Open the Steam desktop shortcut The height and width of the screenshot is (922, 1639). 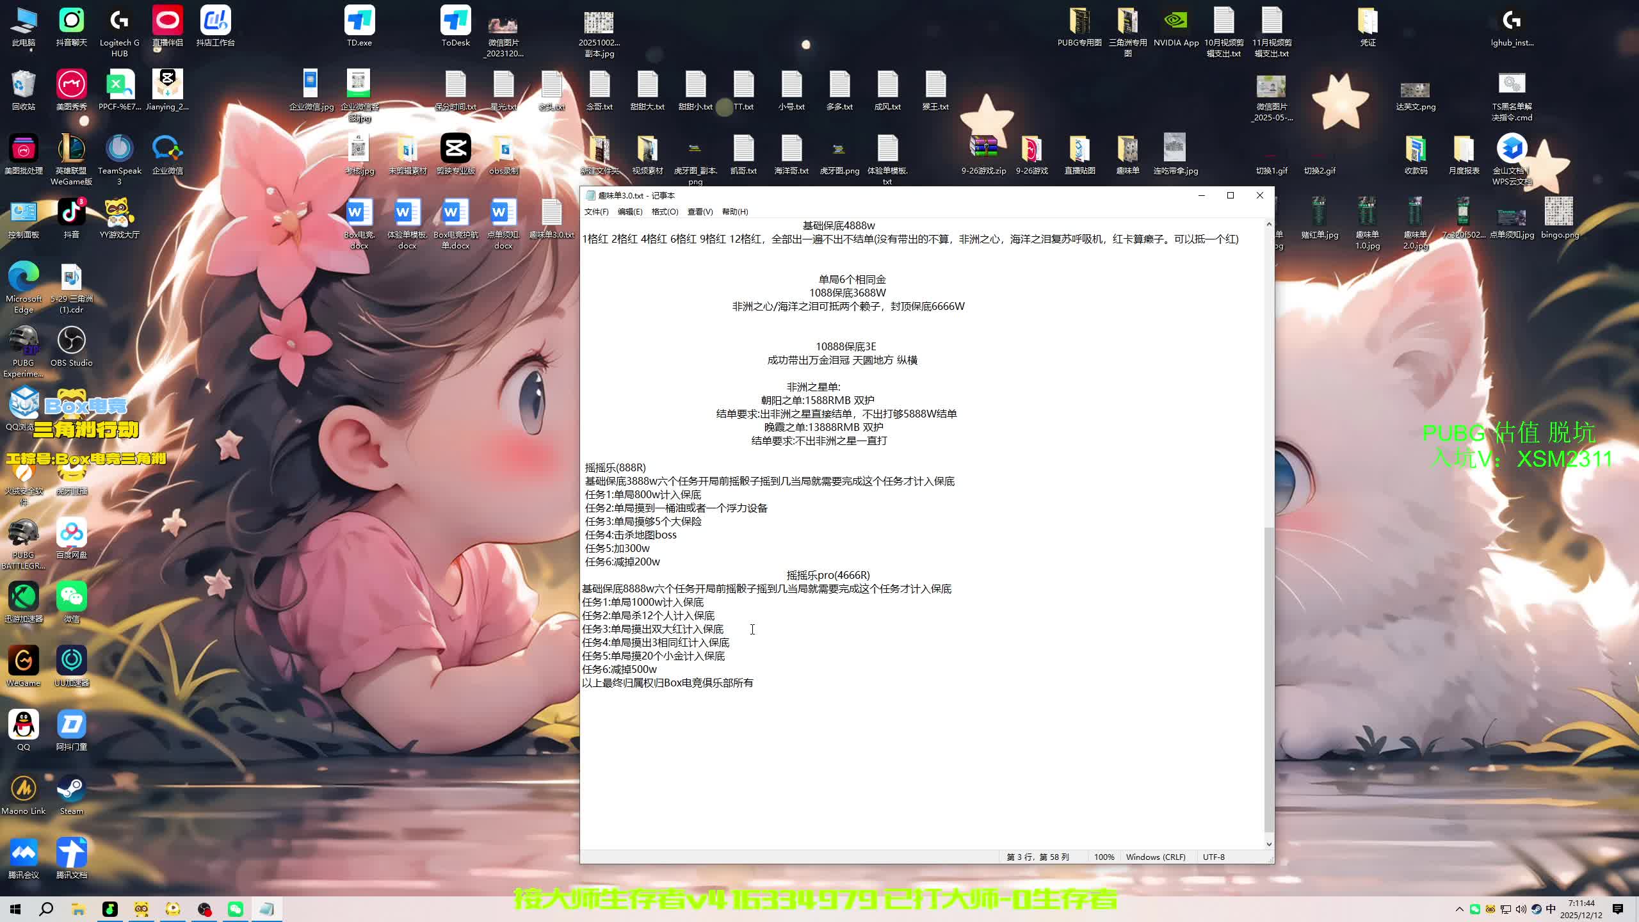point(71,789)
